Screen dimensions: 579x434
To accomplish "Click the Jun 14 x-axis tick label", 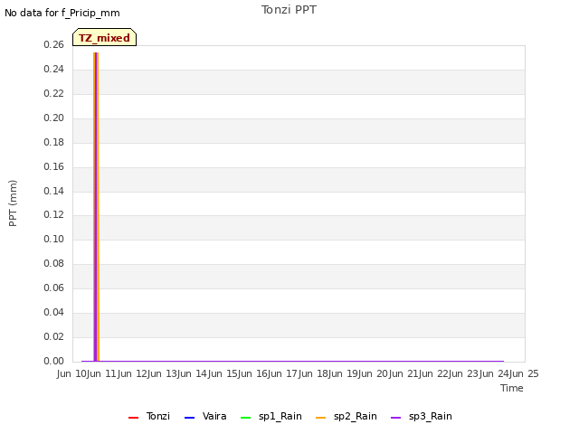I will point(194,373).
